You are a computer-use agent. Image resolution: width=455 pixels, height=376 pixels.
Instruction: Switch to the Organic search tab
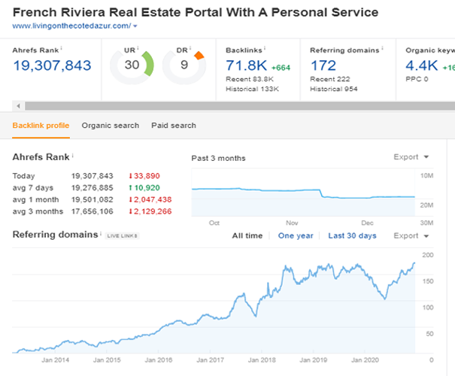click(111, 126)
